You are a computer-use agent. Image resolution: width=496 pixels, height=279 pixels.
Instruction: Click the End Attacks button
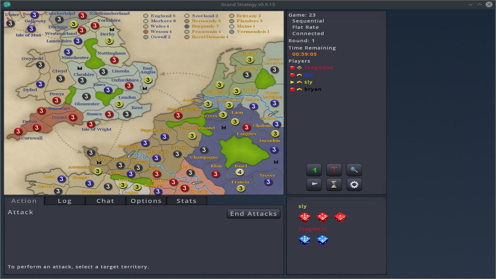click(x=253, y=214)
